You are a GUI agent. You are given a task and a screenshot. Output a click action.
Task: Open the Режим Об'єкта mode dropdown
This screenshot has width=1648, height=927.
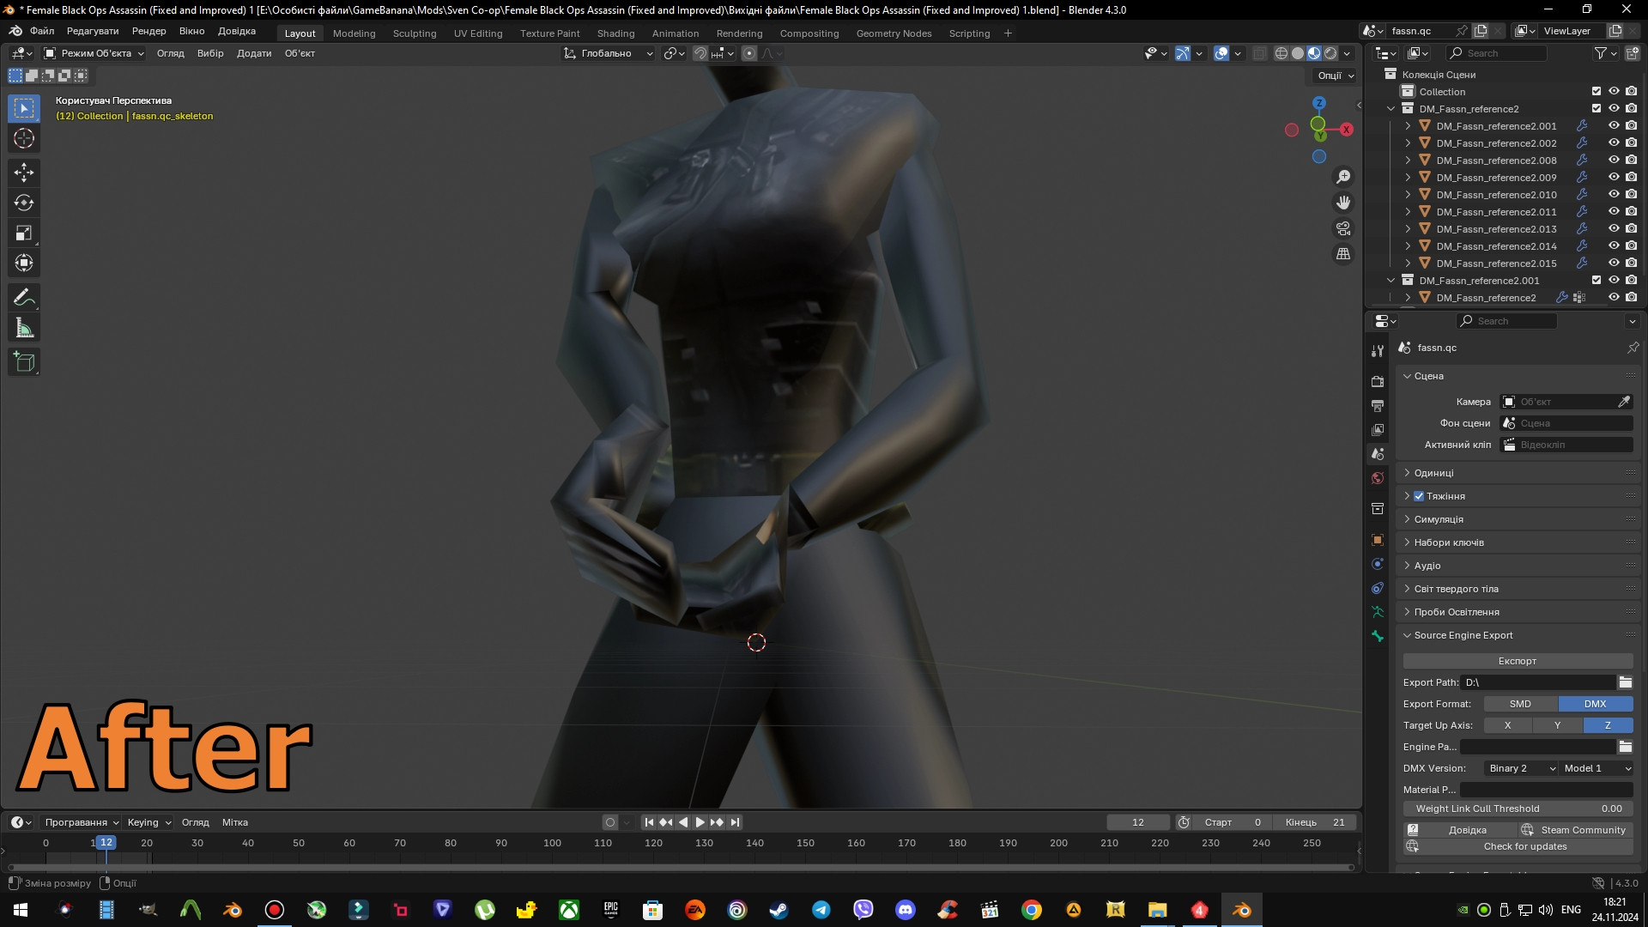(x=94, y=53)
